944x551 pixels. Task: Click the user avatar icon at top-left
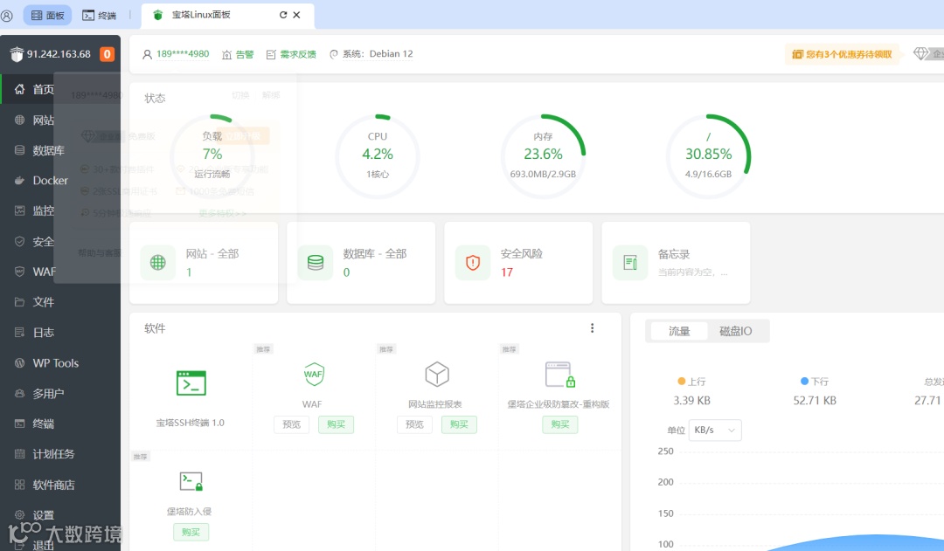[x=7, y=16]
